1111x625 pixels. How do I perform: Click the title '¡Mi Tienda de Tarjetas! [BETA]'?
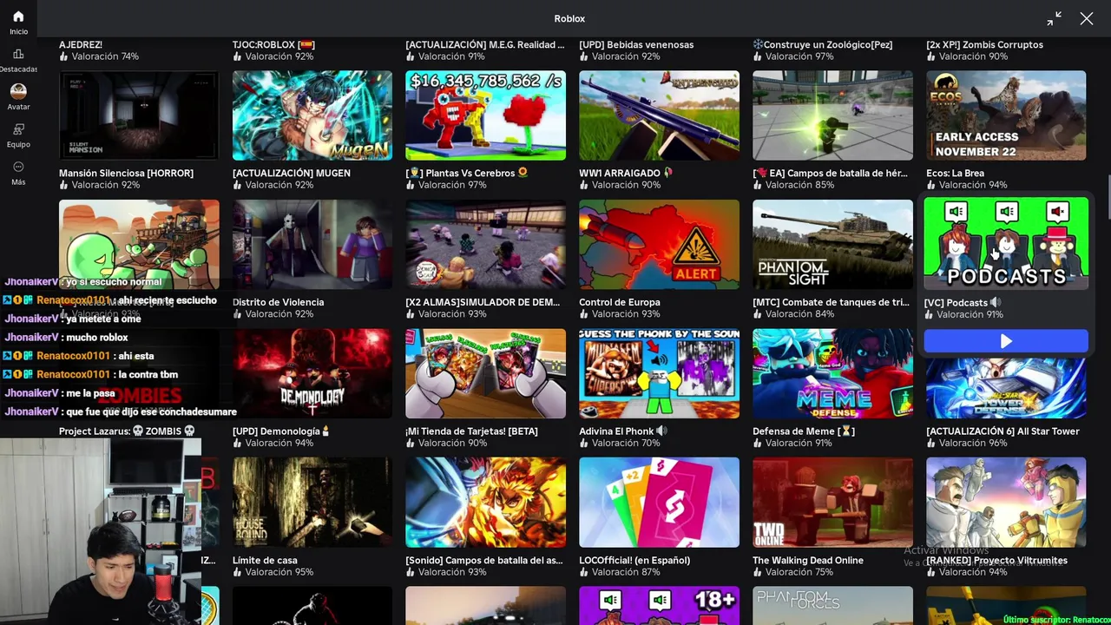click(x=471, y=431)
